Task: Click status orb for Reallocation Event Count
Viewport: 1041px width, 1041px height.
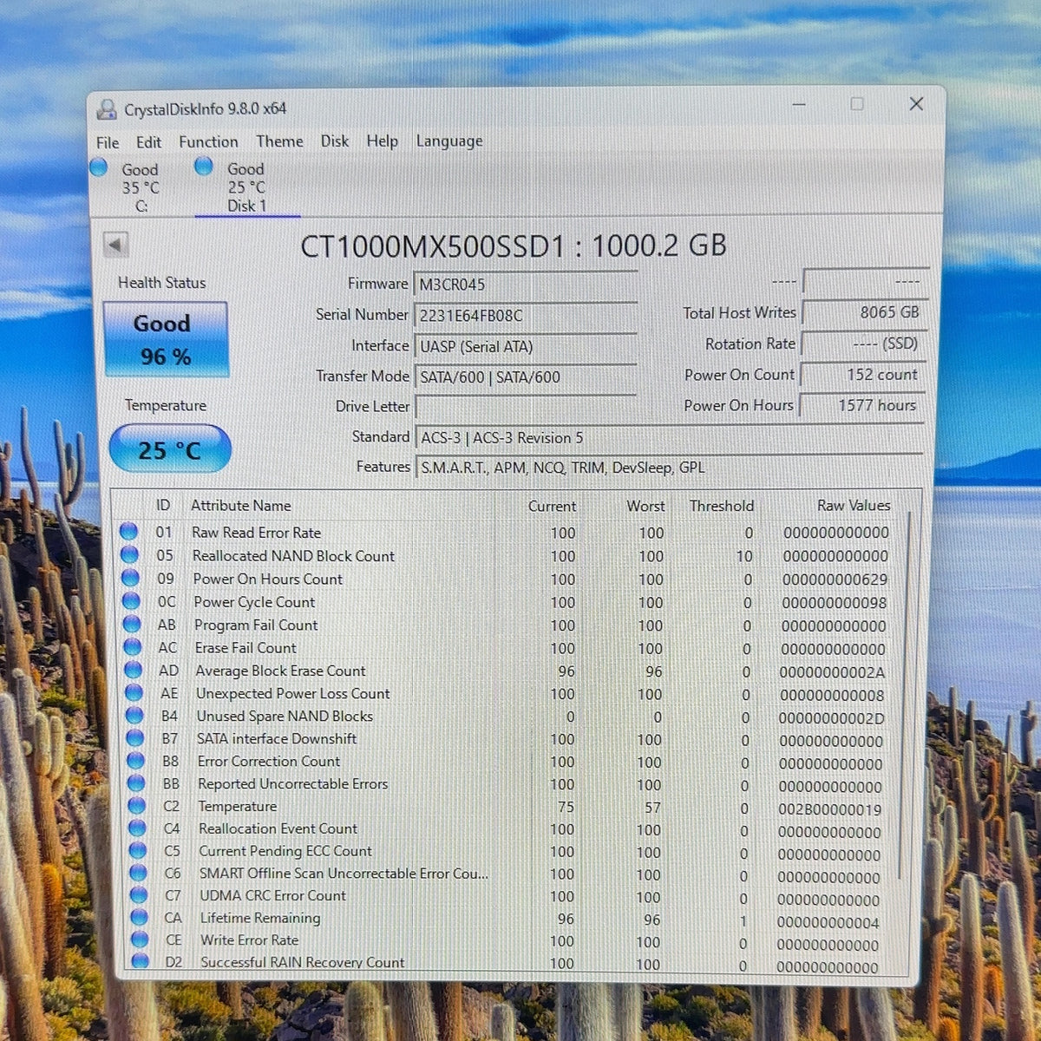Action: [x=137, y=828]
